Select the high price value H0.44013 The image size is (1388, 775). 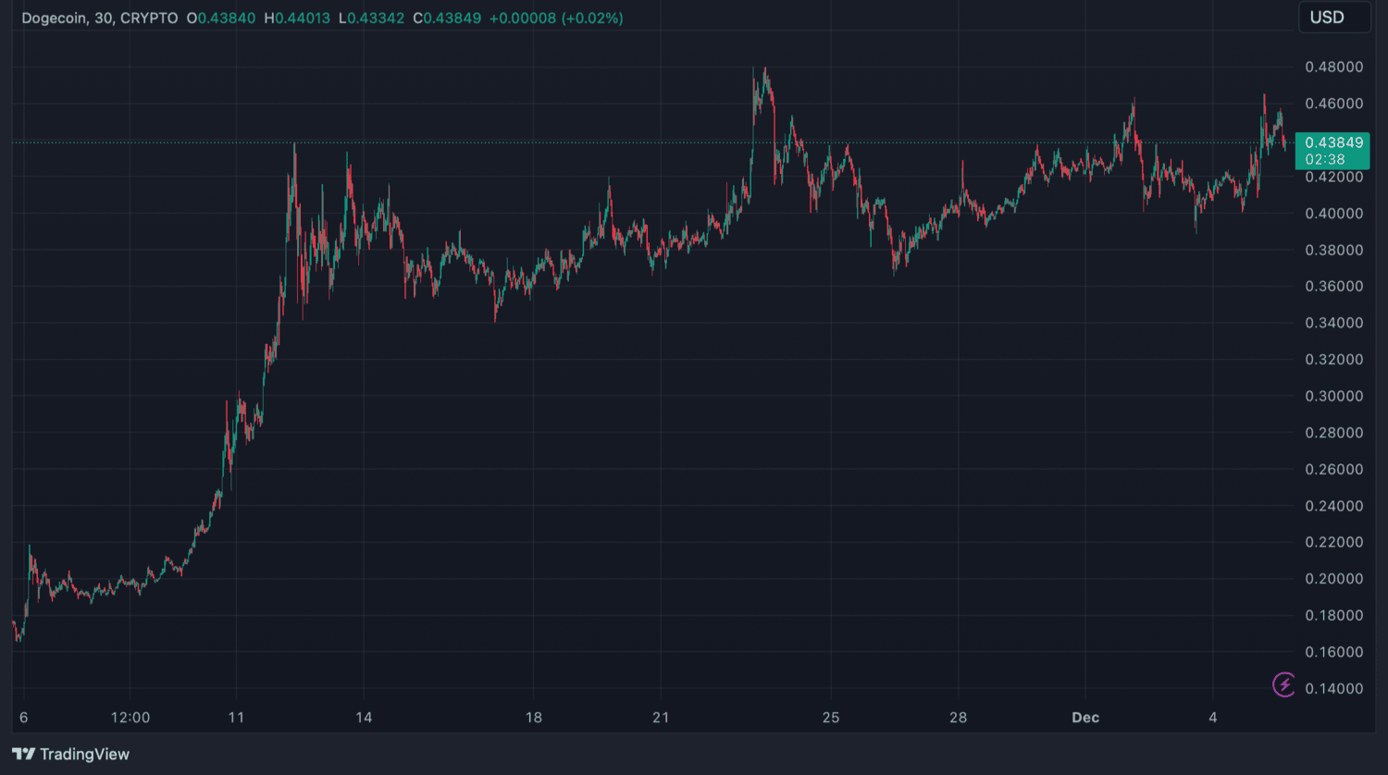[297, 18]
